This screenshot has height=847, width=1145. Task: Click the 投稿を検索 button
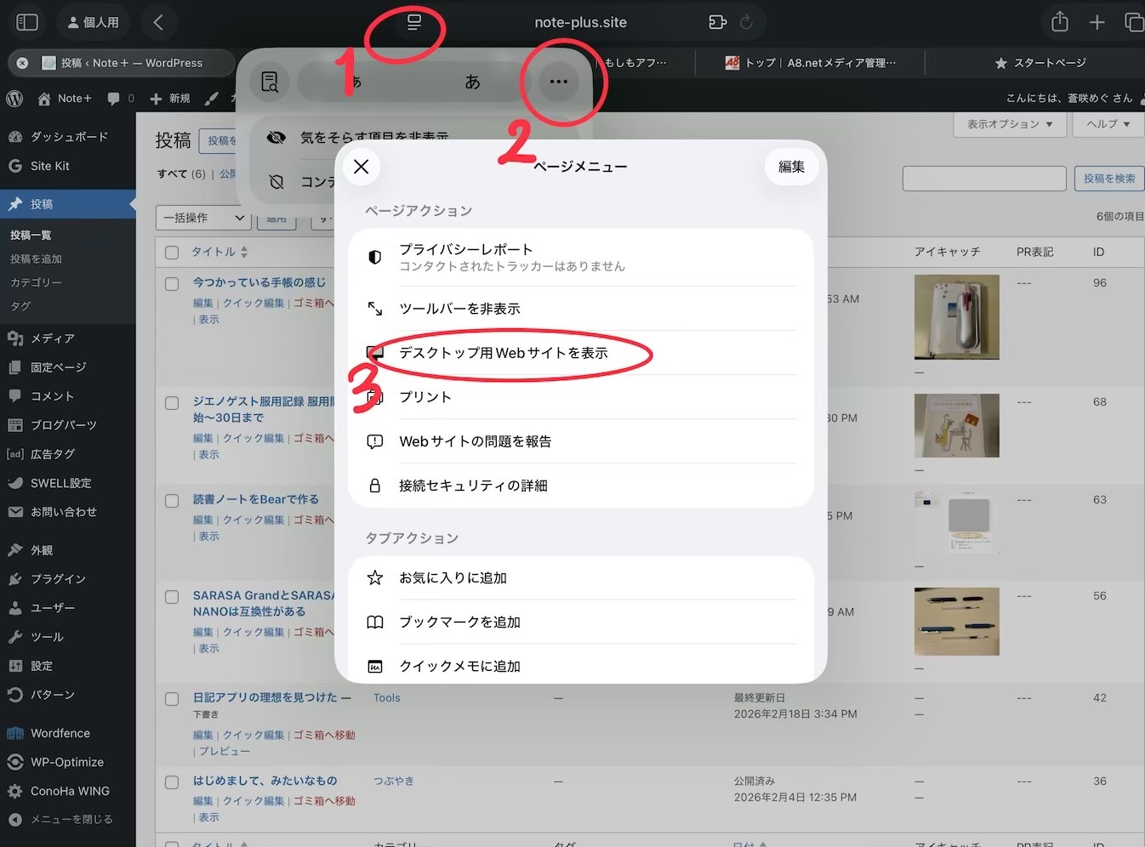tap(1108, 179)
